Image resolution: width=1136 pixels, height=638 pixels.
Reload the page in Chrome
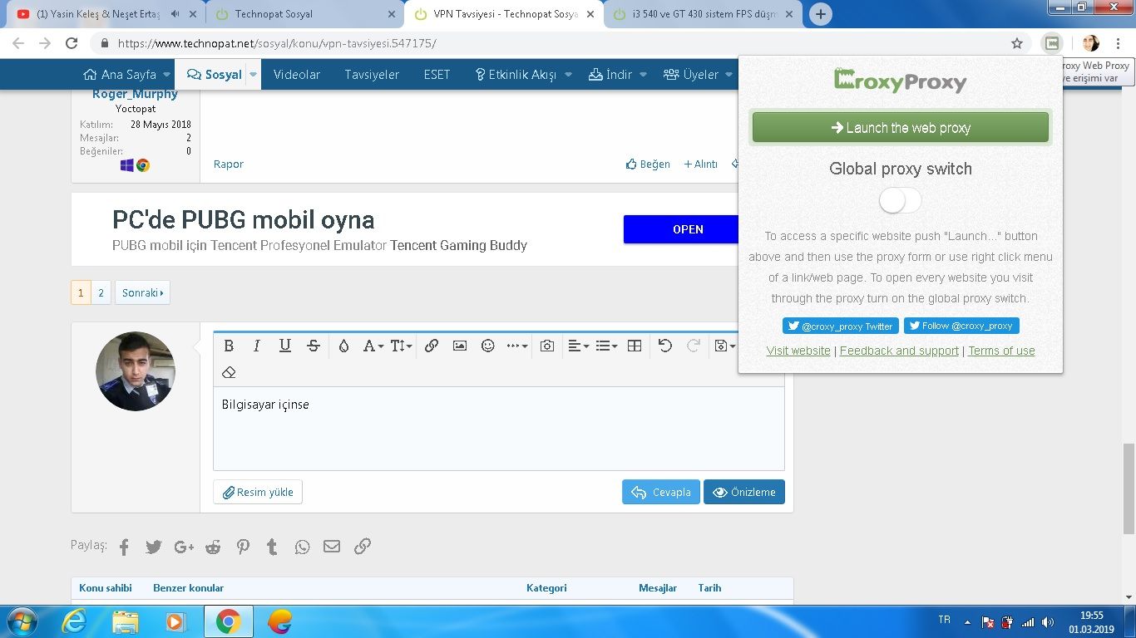point(72,43)
